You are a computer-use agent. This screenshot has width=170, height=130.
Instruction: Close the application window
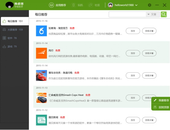pyautogui.click(x=164, y=5)
